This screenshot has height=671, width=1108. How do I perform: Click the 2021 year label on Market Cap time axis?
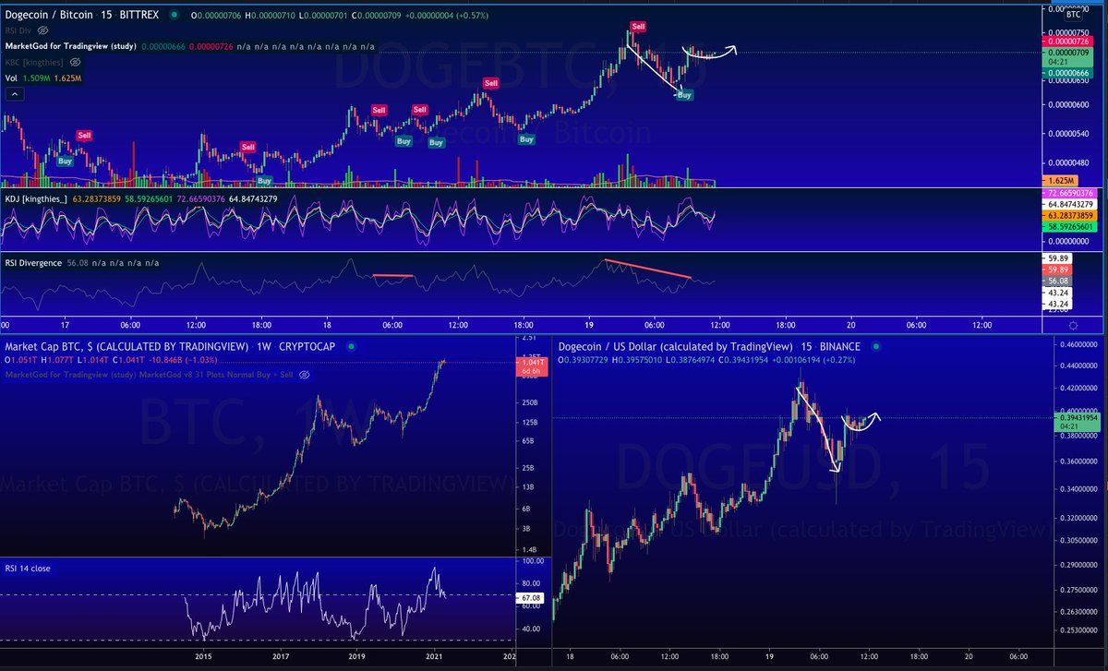(432, 657)
